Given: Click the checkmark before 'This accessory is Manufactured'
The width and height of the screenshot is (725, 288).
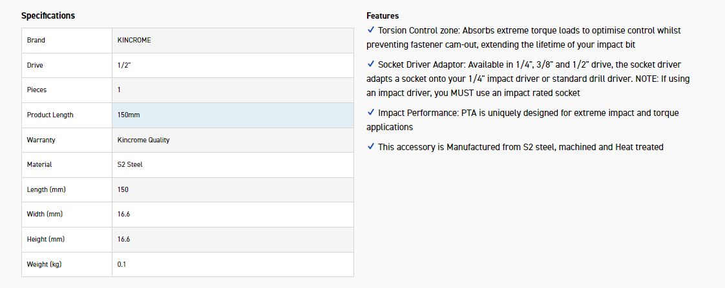Looking at the screenshot, I should pos(370,147).
